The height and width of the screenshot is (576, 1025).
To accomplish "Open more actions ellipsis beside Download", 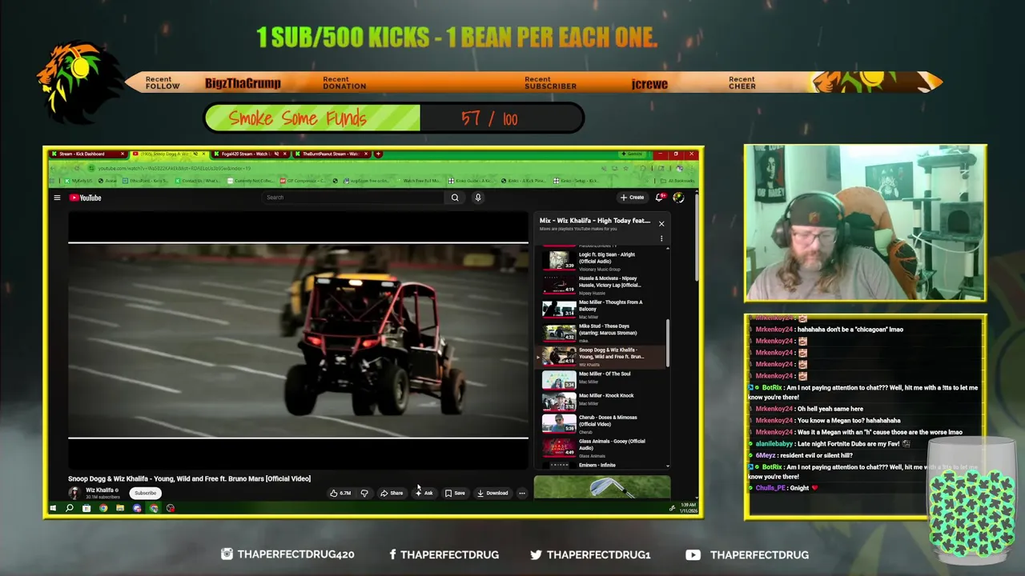I will tap(522, 493).
